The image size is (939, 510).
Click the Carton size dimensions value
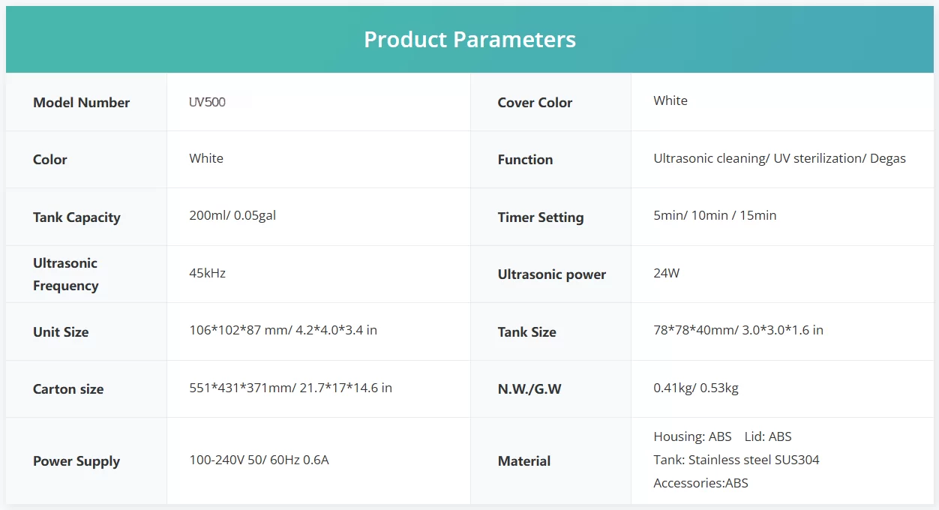[x=290, y=388]
